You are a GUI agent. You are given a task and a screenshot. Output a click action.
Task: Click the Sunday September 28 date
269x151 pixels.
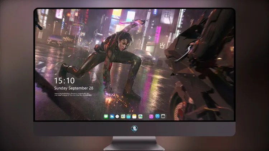pos(74,88)
